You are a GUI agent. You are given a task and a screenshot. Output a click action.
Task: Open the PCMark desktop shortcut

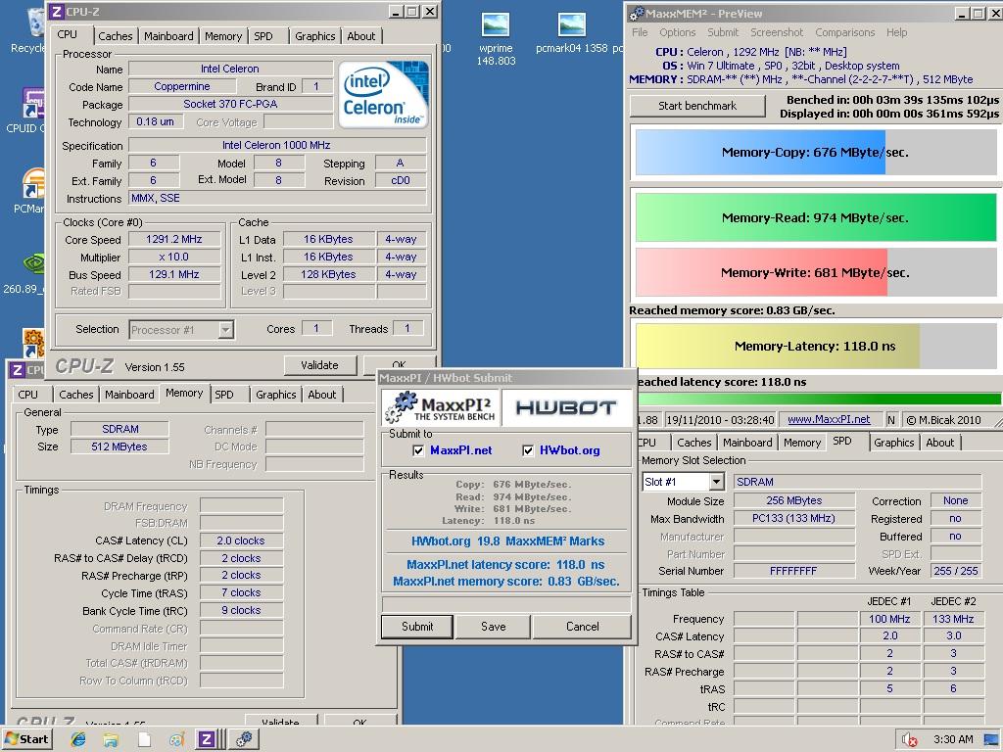pyautogui.click(x=28, y=191)
